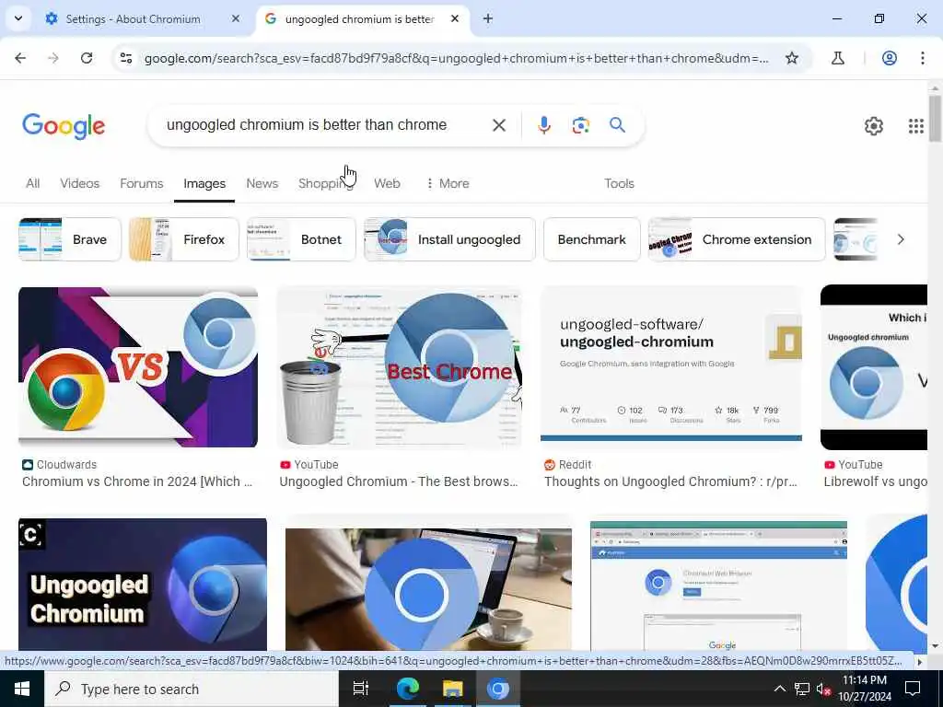Open the tab search dropdown arrow
This screenshot has height=707, width=943.
(18, 18)
